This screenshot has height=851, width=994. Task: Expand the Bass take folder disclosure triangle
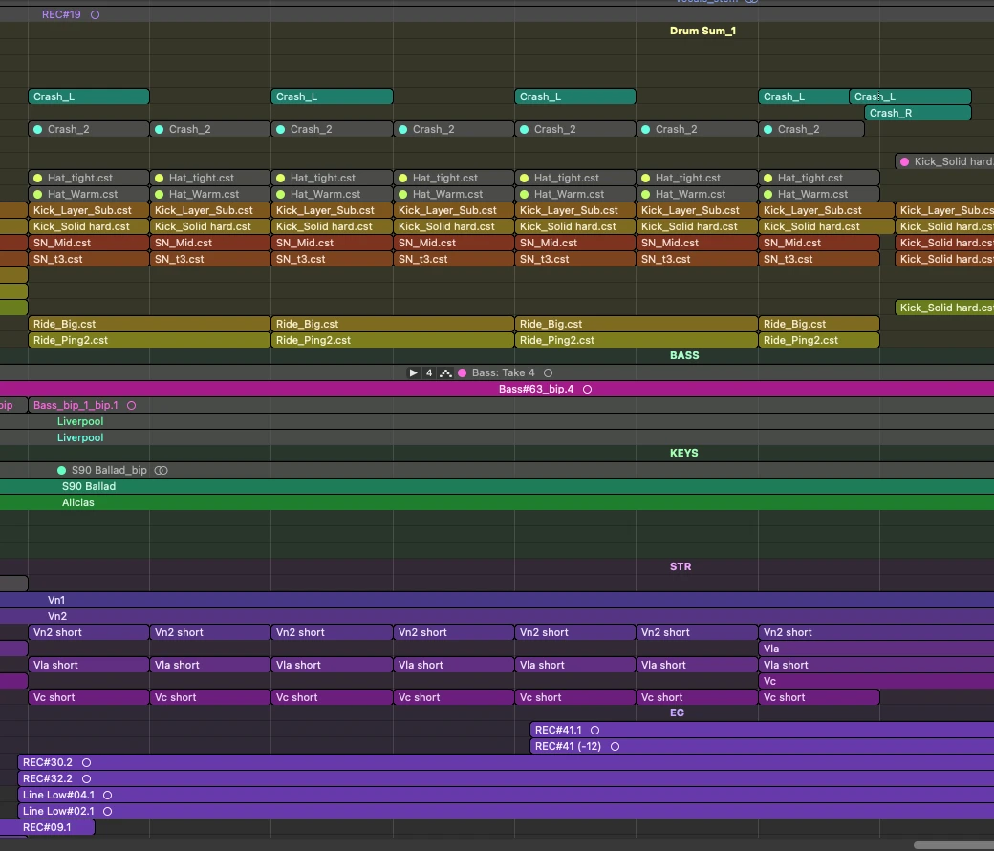pos(413,372)
